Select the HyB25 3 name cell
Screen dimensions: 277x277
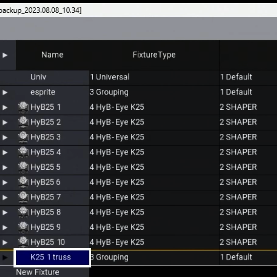pos(52,137)
